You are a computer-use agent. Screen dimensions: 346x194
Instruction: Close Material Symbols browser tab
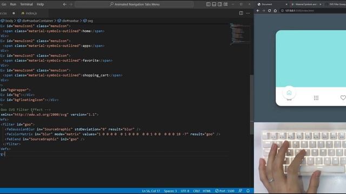coord(321,4)
